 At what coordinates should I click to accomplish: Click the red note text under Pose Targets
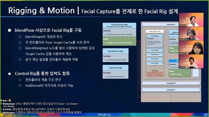[x=155, y=74]
